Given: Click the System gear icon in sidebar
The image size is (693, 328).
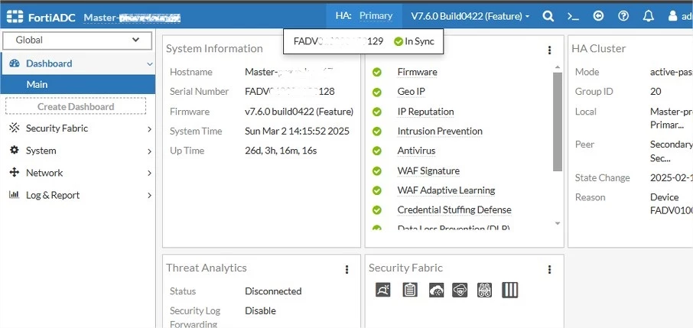Looking at the screenshot, I should coord(14,151).
